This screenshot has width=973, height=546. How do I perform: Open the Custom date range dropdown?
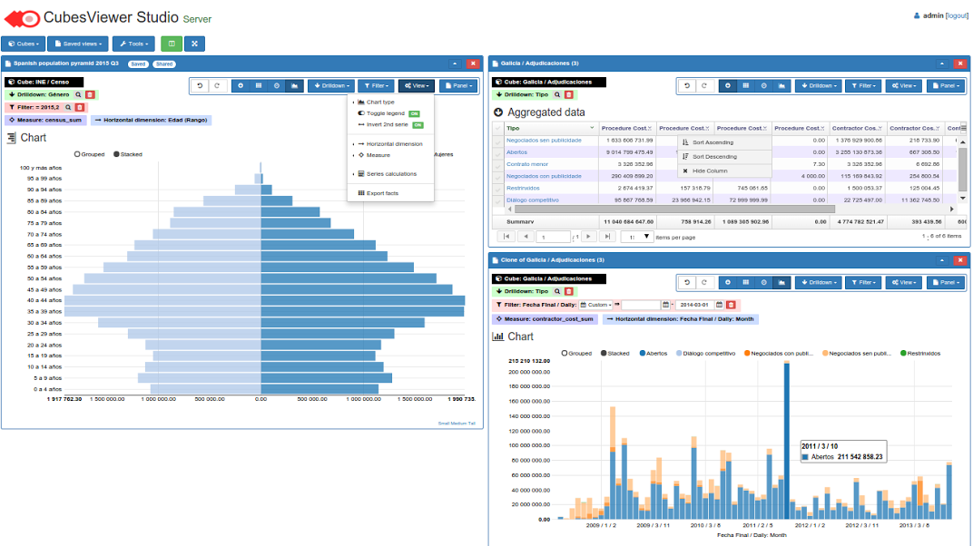[595, 305]
